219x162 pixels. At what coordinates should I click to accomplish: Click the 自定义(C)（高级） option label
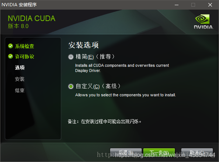(98, 86)
